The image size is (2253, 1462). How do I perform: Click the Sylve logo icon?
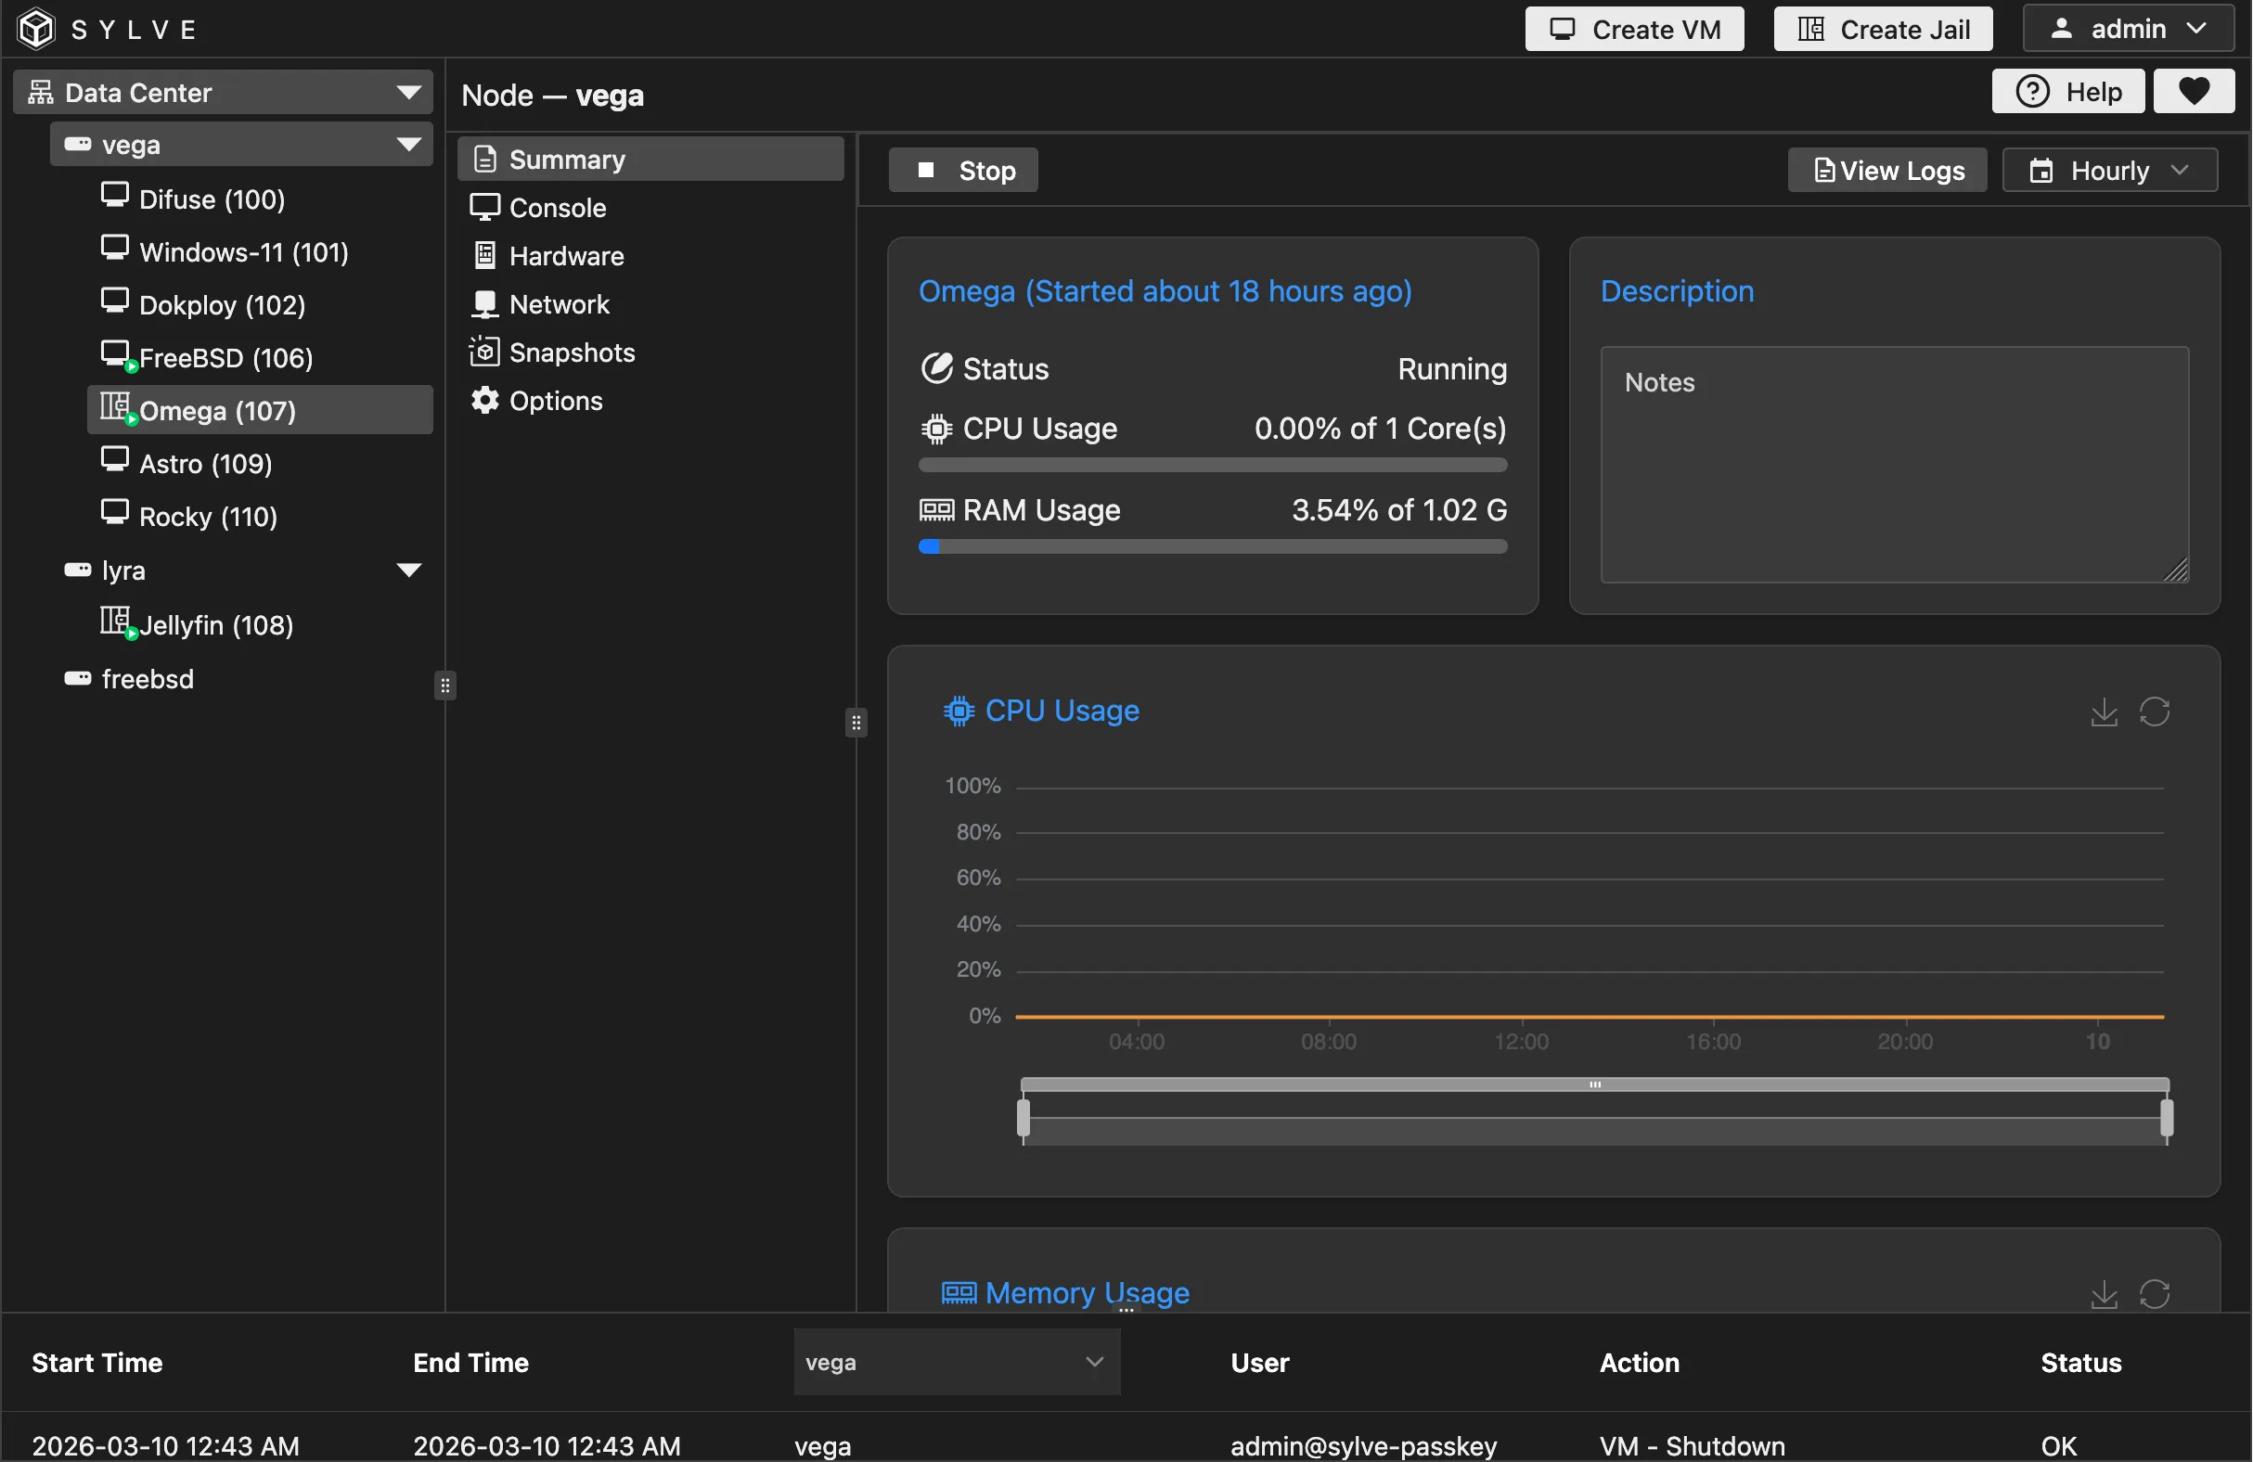pos(36,29)
